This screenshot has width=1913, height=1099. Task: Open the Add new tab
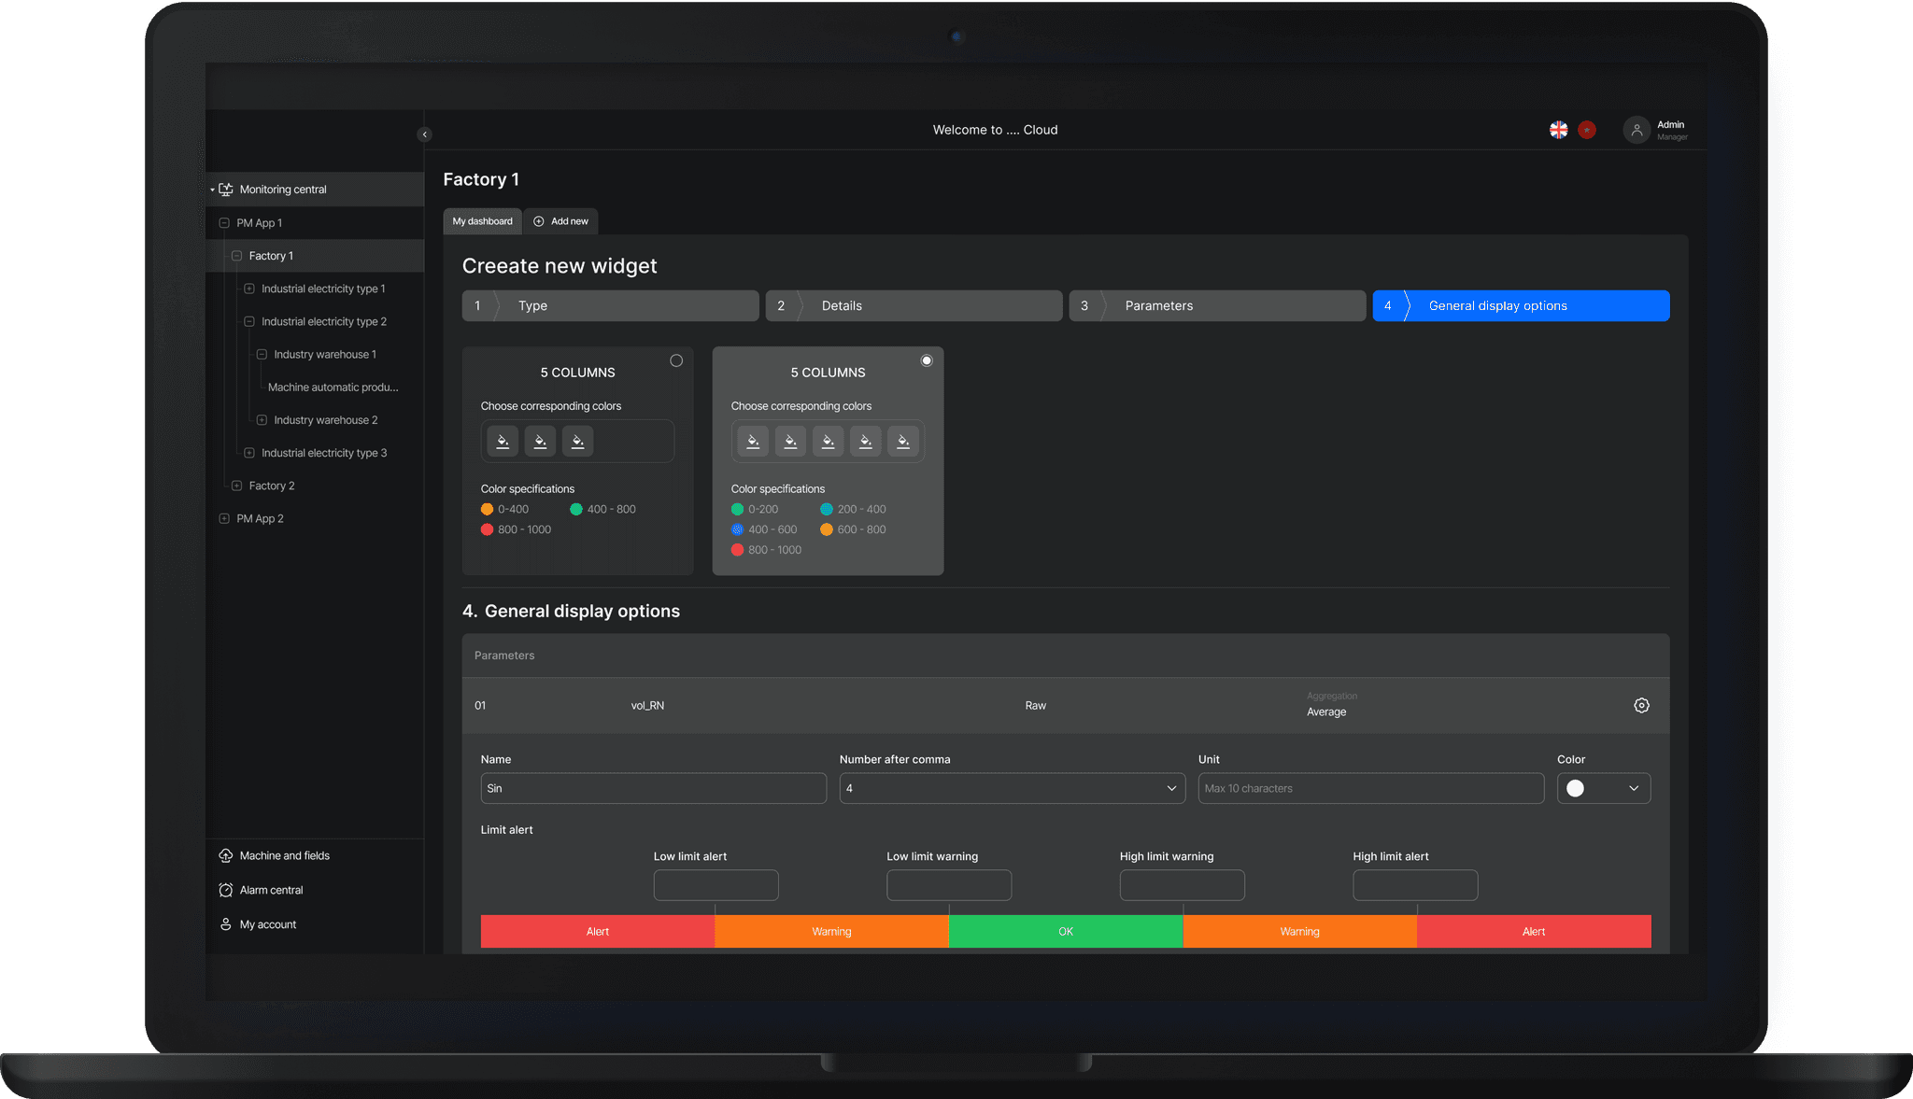(561, 221)
